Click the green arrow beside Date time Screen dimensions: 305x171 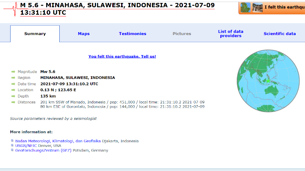pos(13,84)
